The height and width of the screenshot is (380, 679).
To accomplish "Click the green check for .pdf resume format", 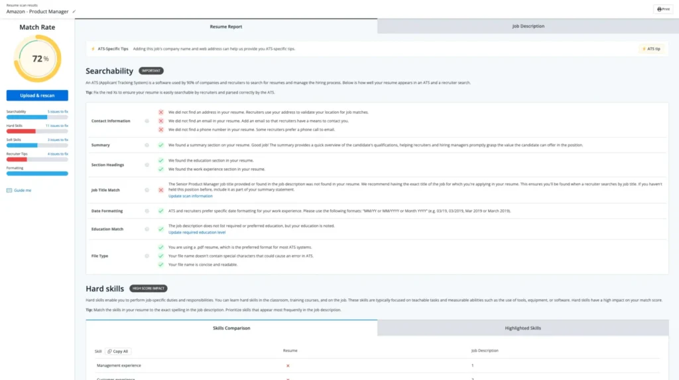I will point(160,248).
